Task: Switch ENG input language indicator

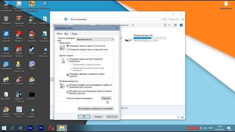Action: pos(210,128)
